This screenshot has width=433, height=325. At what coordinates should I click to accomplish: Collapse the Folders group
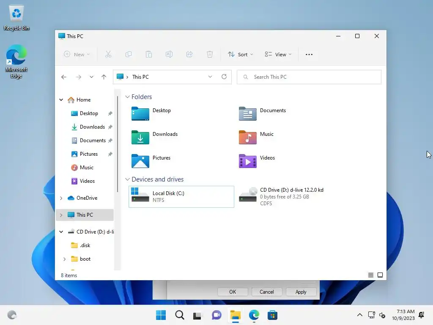coord(127,97)
